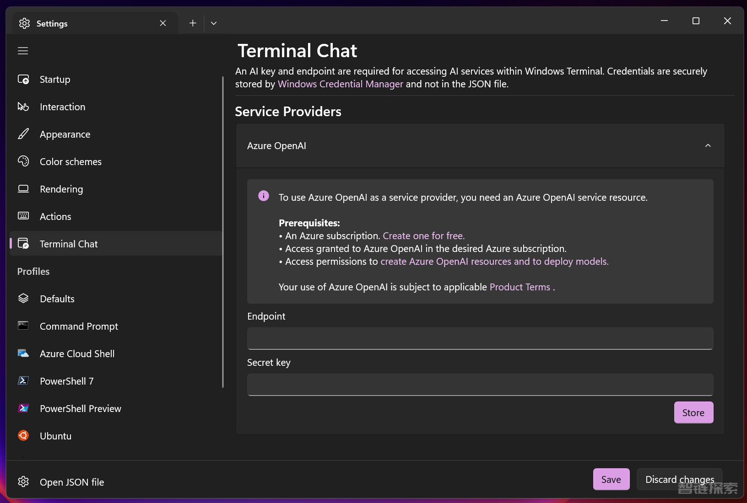The height and width of the screenshot is (503, 747).
Task: Open the Actions settings page
Action: [116, 216]
